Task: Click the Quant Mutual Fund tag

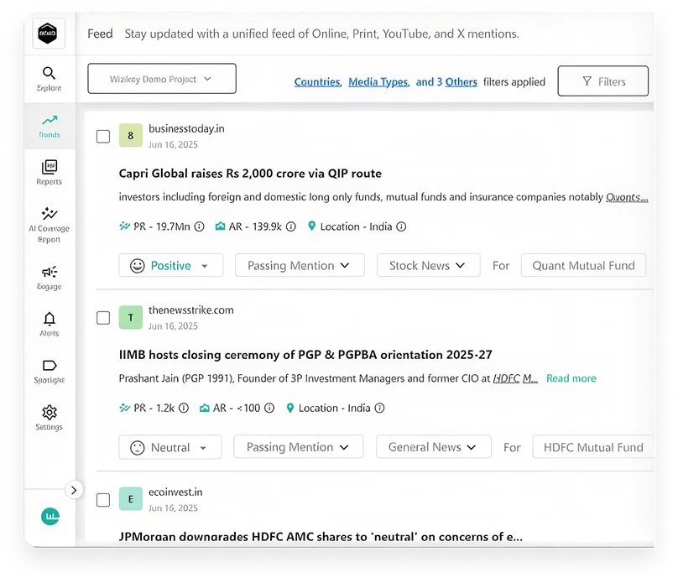Action: pos(583,265)
